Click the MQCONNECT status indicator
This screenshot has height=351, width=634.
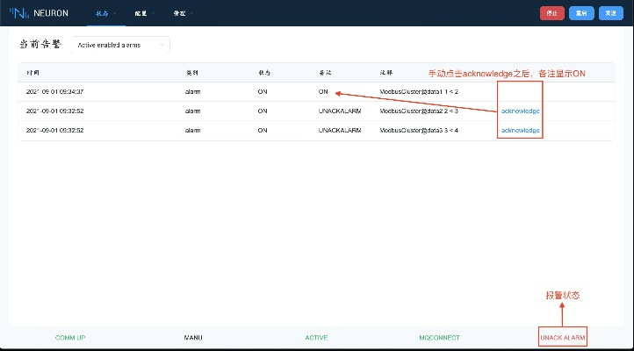pyautogui.click(x=439, y=337)
